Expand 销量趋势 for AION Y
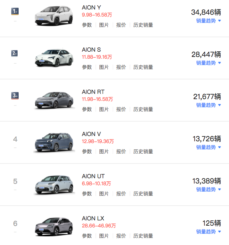Image resolution: width=229 pixels, height=245 pixels. point(208,21)
